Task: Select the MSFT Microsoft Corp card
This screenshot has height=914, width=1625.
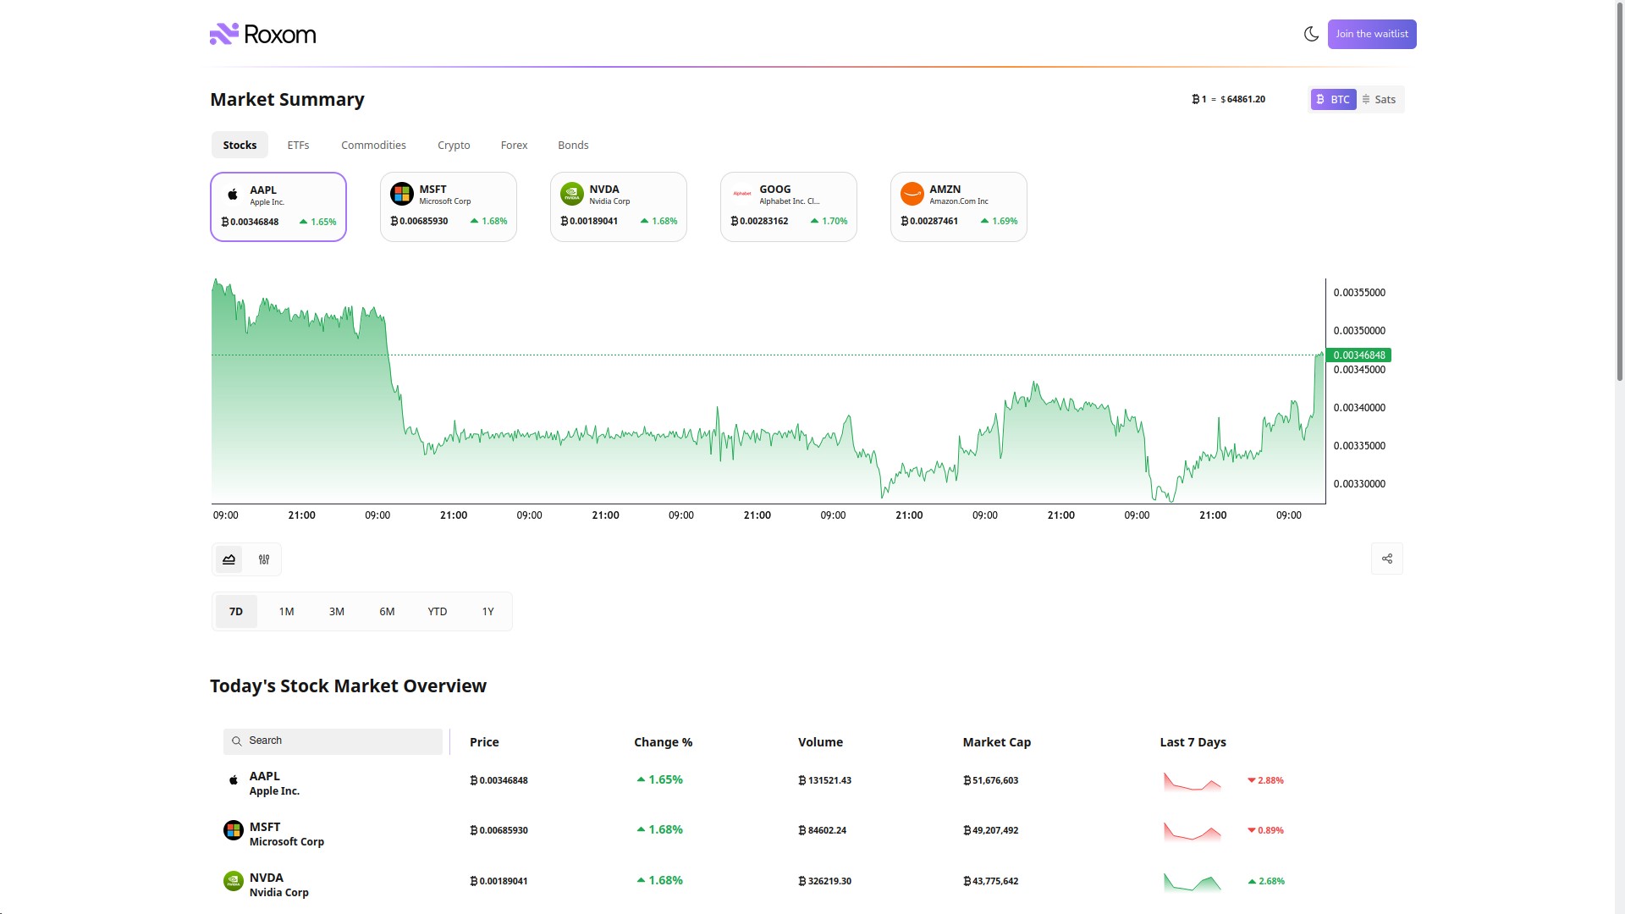Action: pos(448,206)
